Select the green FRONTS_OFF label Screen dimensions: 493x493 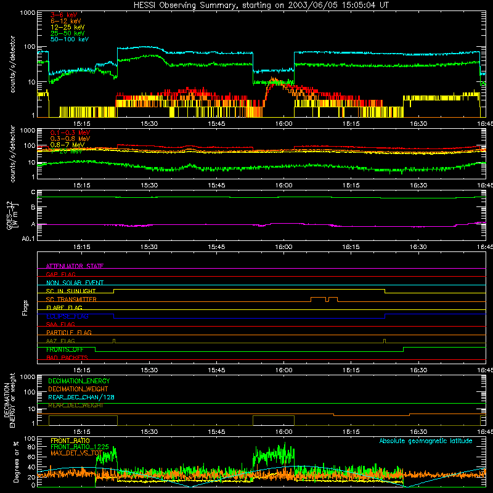coord(65,349)
